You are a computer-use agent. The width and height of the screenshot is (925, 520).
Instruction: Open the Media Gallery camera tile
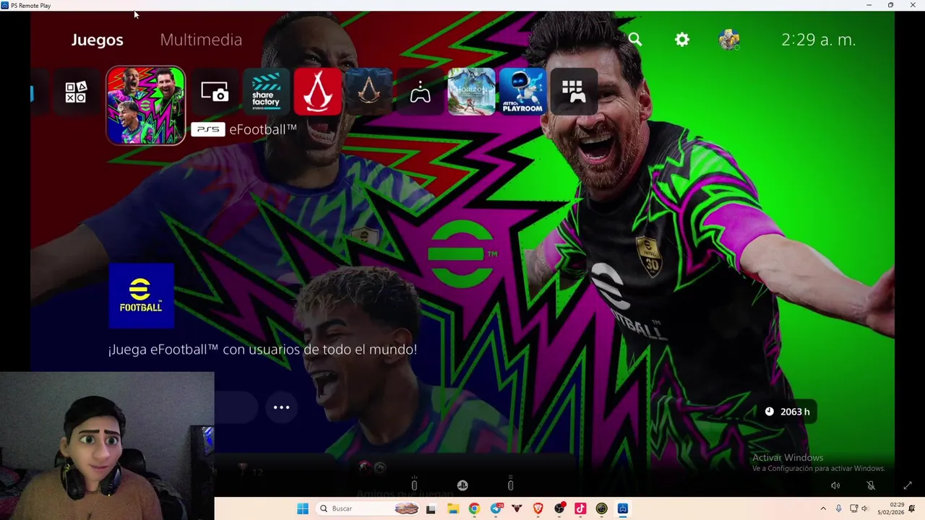(x=215, y=92)
